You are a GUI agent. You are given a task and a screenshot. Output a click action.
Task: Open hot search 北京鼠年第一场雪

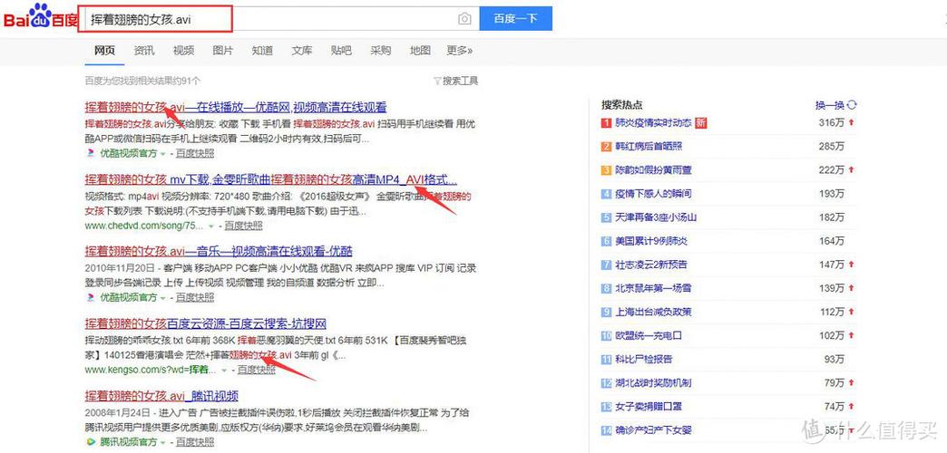point(653,288)
